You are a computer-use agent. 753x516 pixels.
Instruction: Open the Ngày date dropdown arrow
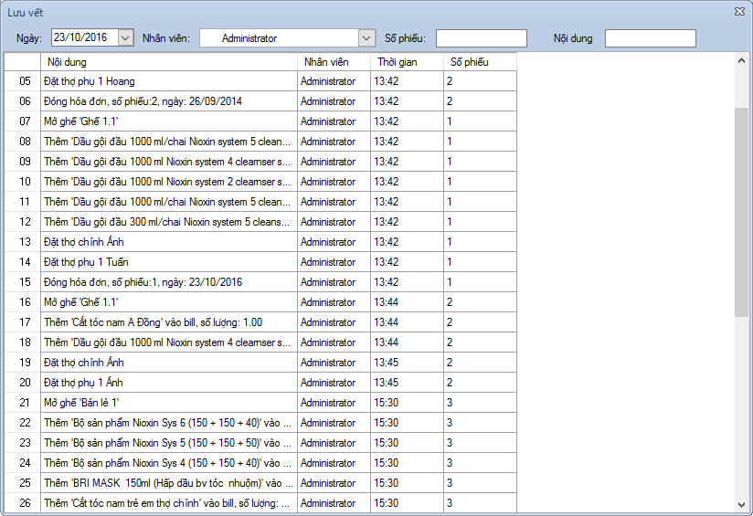pos(126,37)
